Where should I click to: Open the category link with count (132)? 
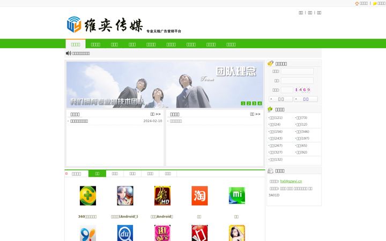[x=276, y=160]
